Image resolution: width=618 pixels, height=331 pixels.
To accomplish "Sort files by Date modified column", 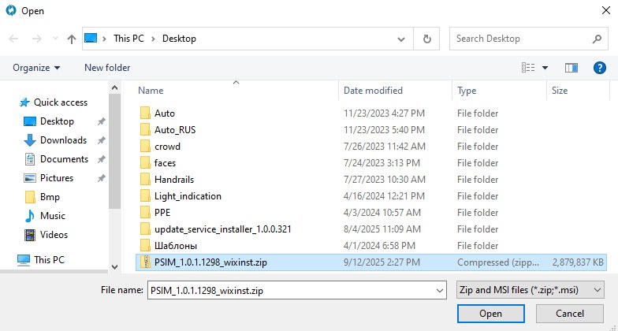I will (x=373, y=91).
